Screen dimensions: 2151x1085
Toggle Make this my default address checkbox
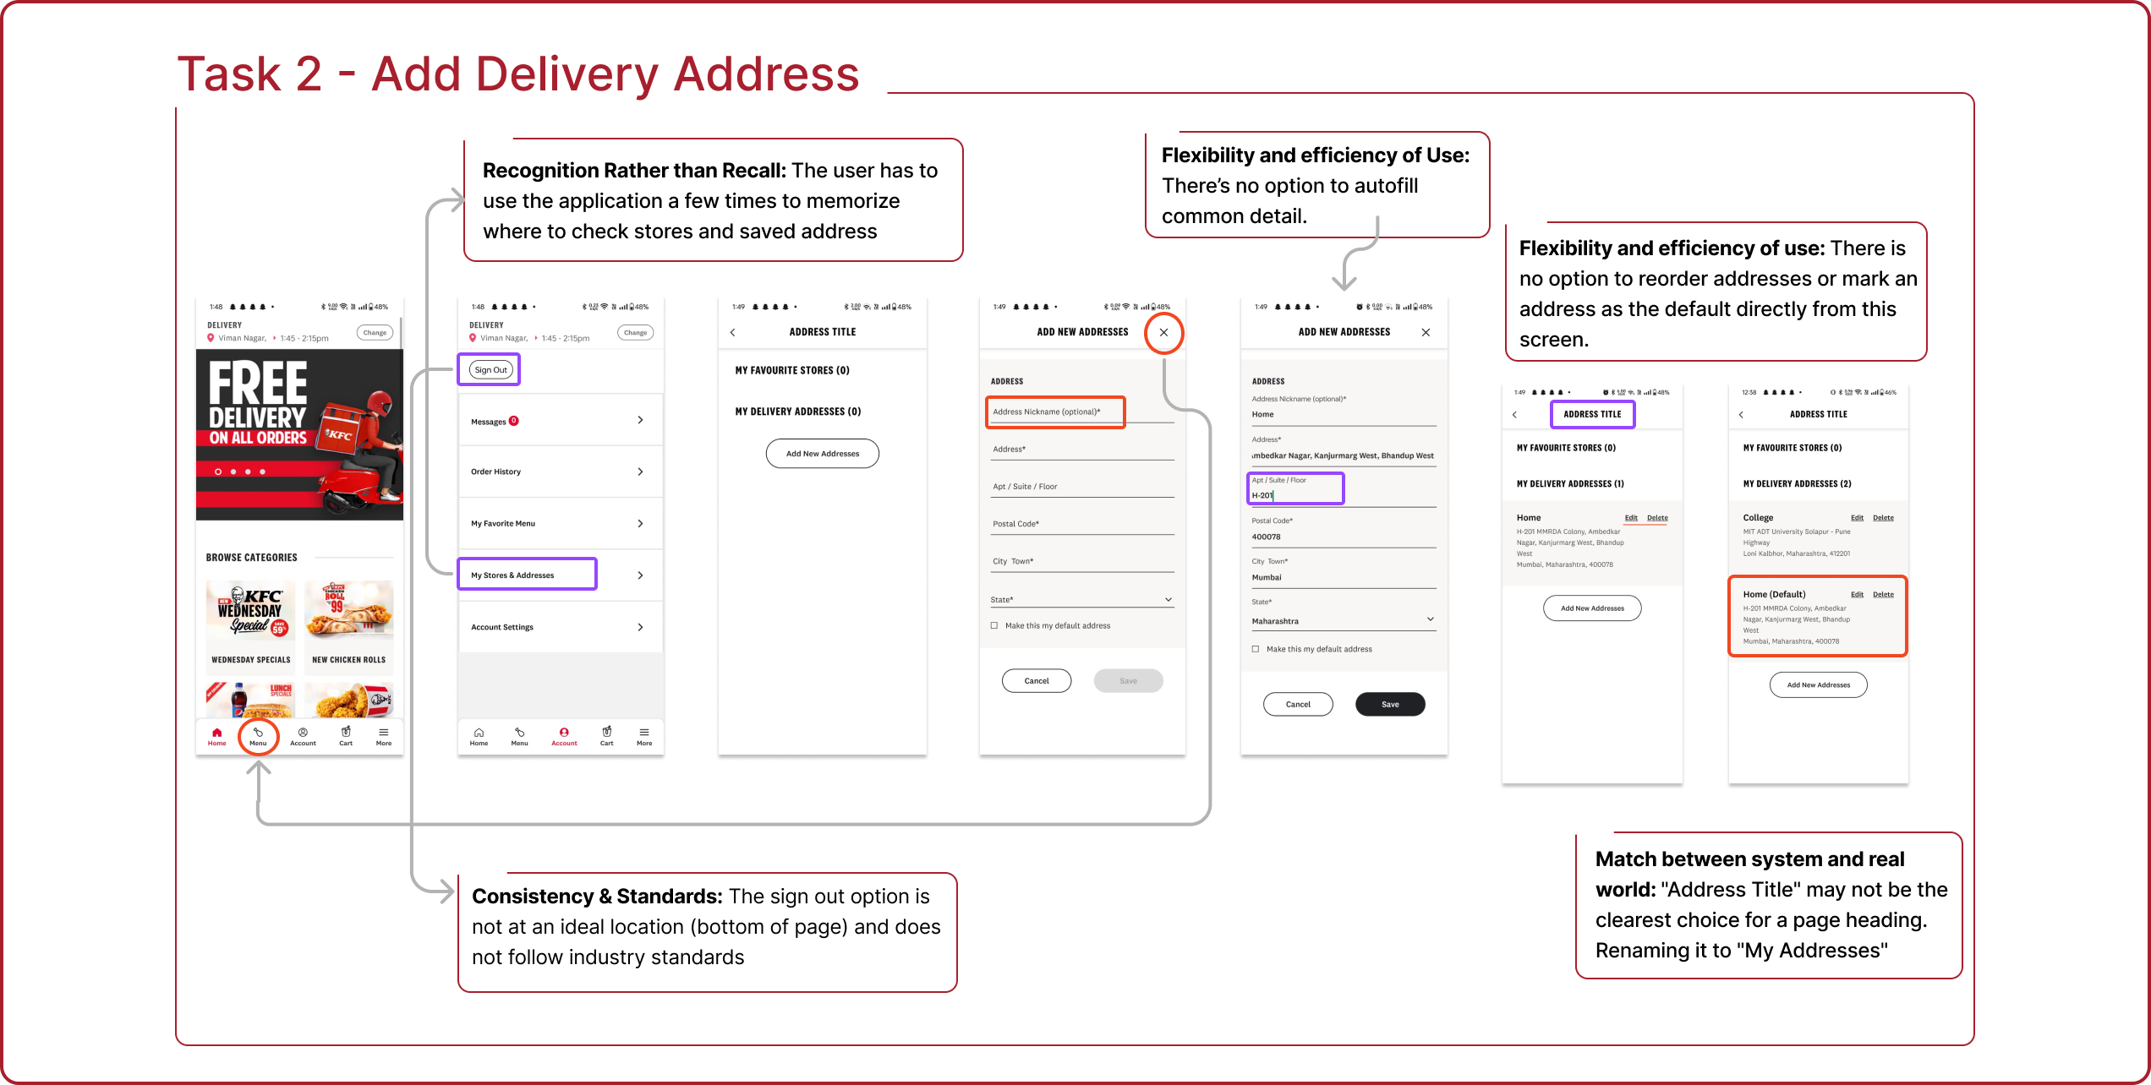(993, 624)
